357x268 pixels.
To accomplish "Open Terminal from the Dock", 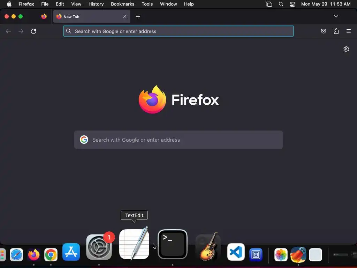I will [173, 244].
